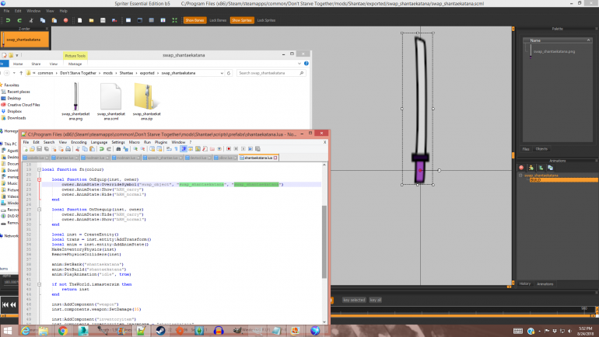Toggle Show Bones in Spriter

[x=194, y=20]
